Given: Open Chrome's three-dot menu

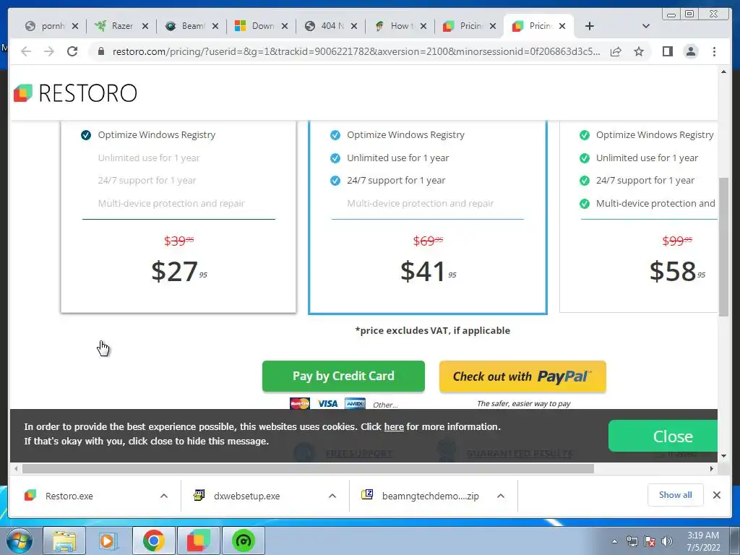Looking at the screenshot, I should (x=714, y=51).
